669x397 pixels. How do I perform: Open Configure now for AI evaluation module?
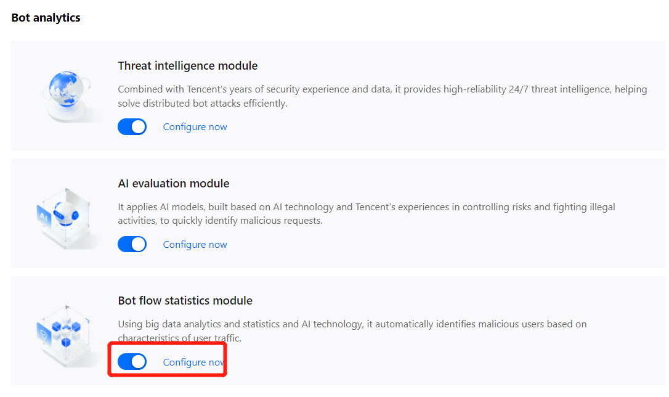[195, 245]
